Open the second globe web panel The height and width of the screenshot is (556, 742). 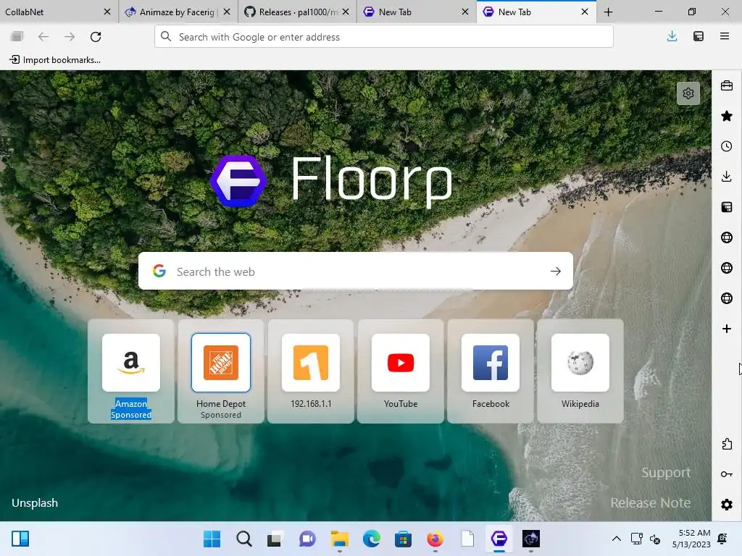726,268
